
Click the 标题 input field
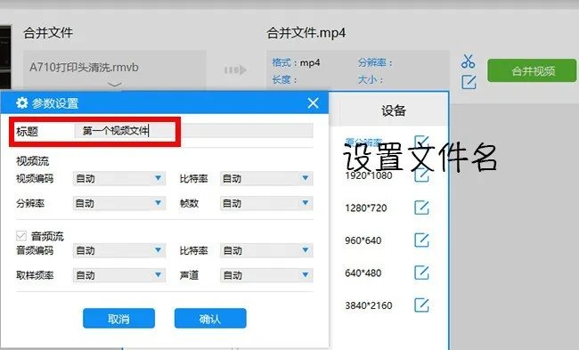(193, 131)
